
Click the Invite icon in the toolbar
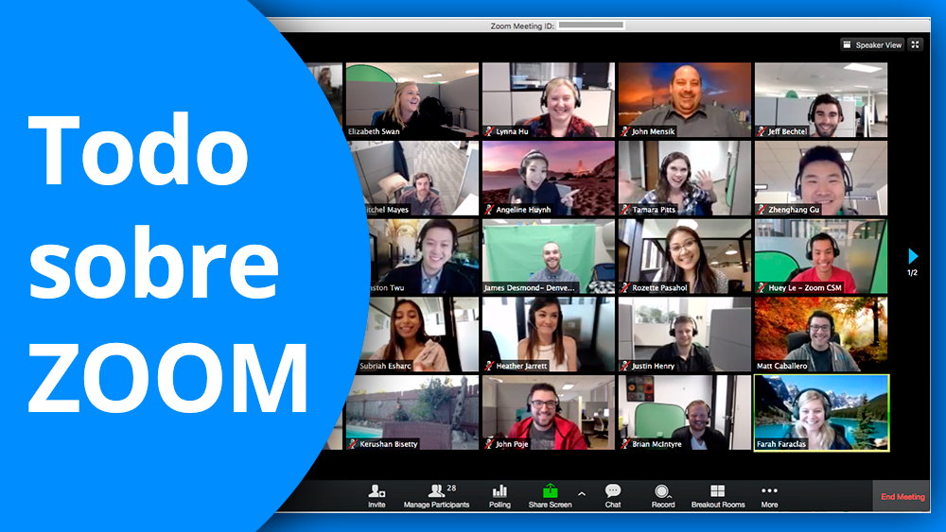pyautogui.click(x=377, y=491)
